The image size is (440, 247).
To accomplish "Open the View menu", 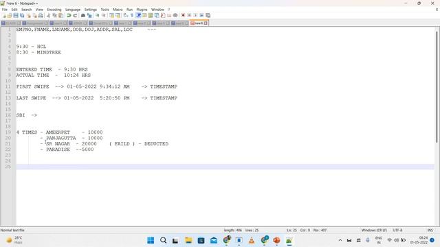I will pos(39,10).
